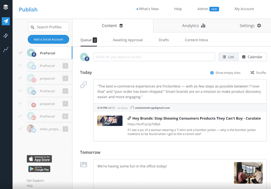Enable List view mode

(x=228, y=57)
